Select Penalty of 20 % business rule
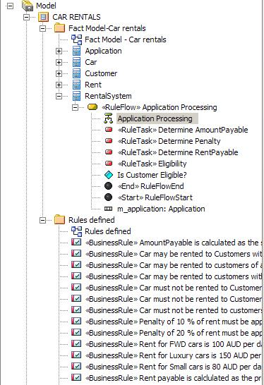 pos(173,333)
